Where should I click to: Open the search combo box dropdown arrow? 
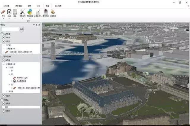pos(18,29)
